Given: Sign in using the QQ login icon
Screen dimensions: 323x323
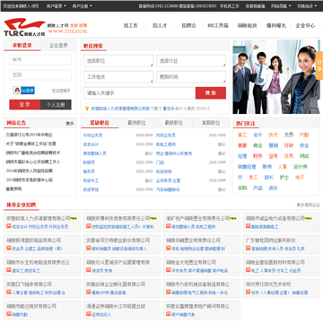Looking at the screenshot, I should tap(24, 91).
